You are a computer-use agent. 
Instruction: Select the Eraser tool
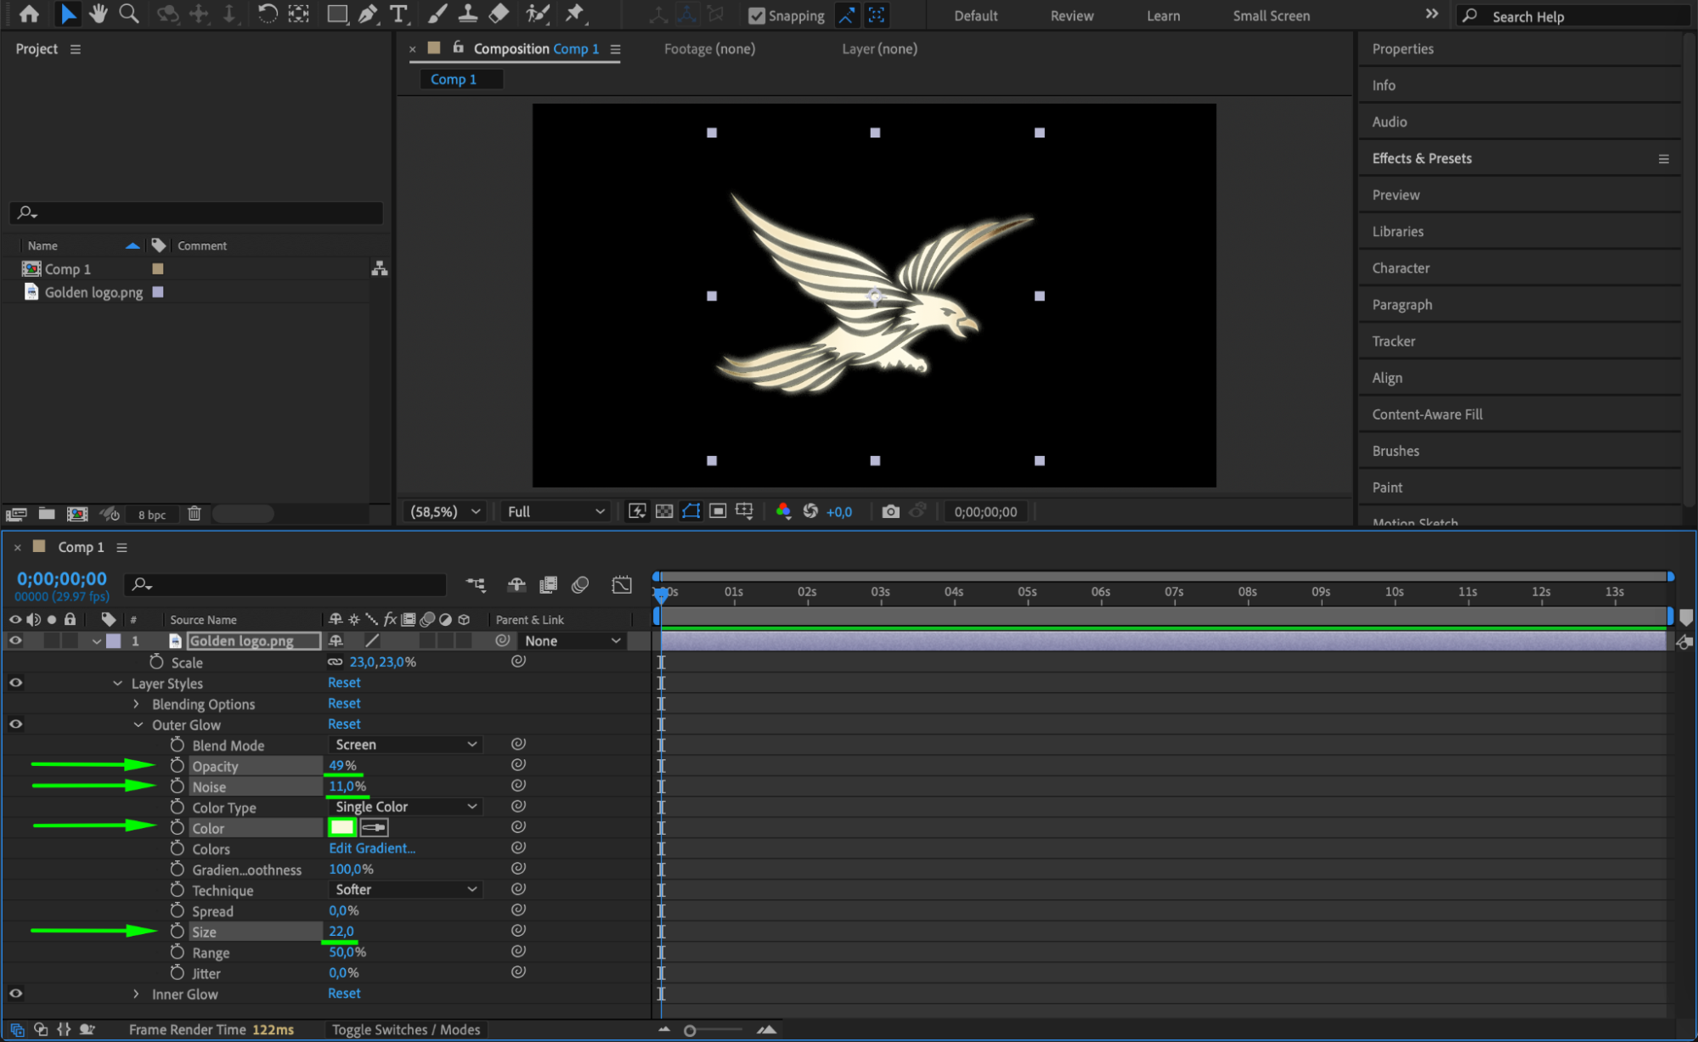click(499, 14)
